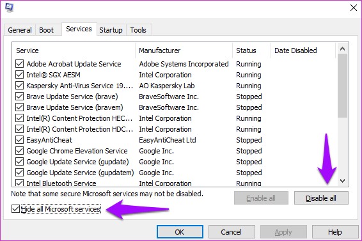
Task: Disable the EasyAntiCheat service checkbox
Action: click(x=19, y=139)
